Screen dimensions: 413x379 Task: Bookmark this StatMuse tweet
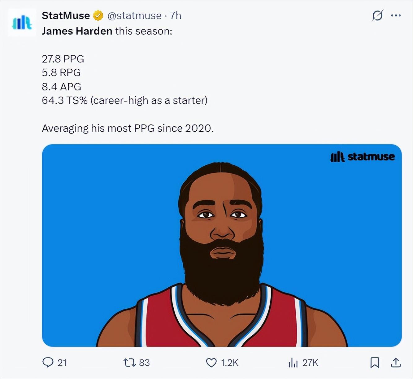(375, 362)
